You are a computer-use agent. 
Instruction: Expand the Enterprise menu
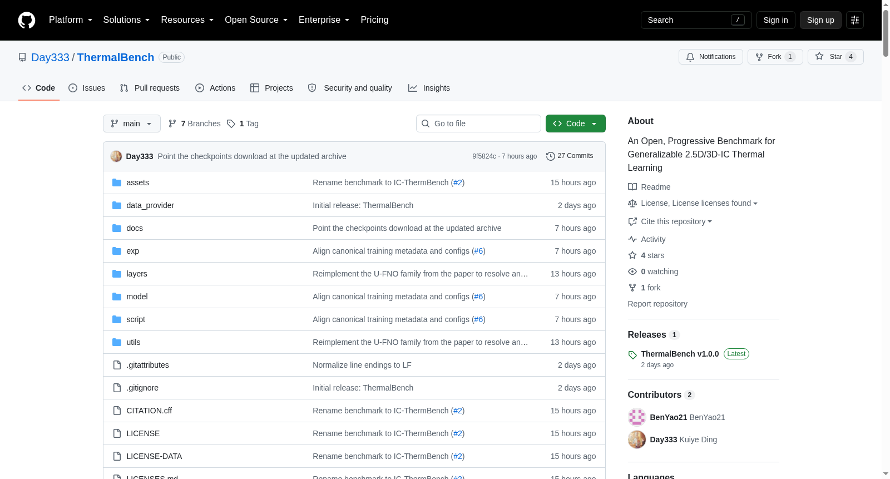point(324,20)
